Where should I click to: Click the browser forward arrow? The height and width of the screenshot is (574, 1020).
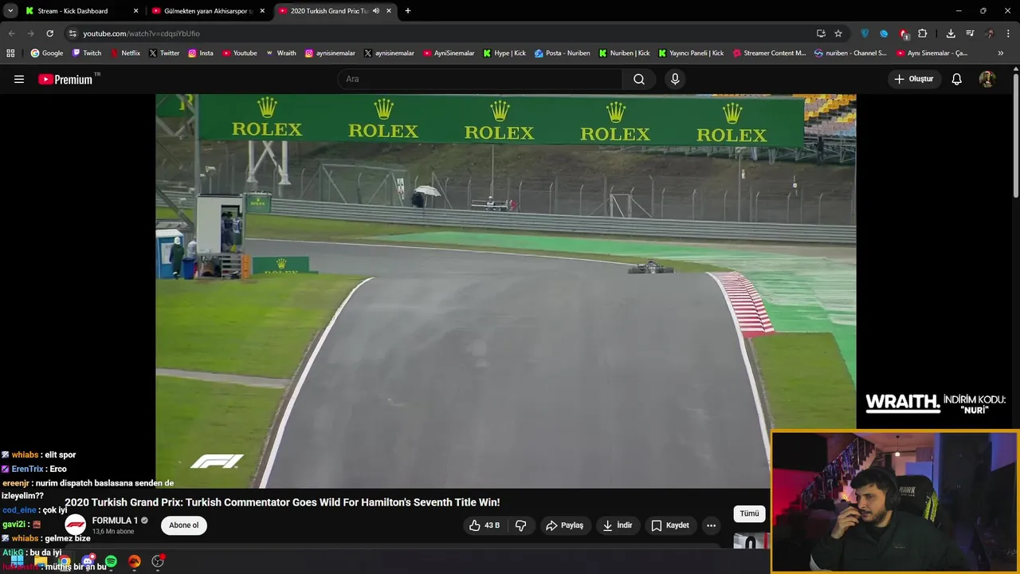pyautogui.click(x=30, y=33)
